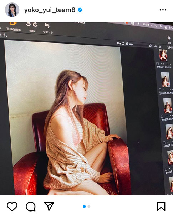173x214 pixels.
Task: Click the 回転 rotate right arrow
Action: [x=35, y=24]
